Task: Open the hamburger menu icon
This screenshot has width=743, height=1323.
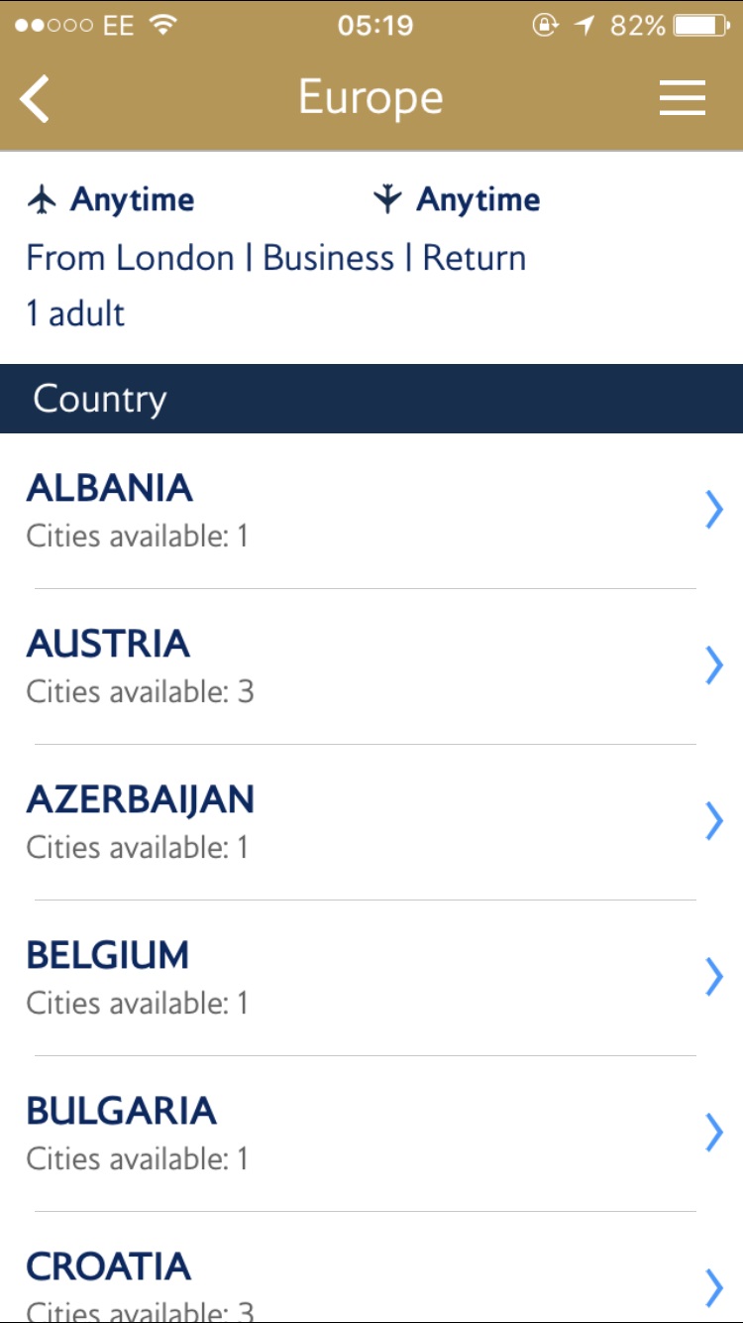Action: click(683, 98)
